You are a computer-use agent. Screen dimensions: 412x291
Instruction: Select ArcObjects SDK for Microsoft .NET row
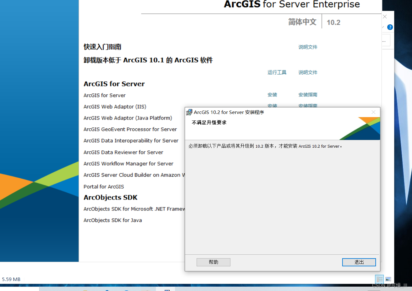pyautogui.click(x=134, y=209)
